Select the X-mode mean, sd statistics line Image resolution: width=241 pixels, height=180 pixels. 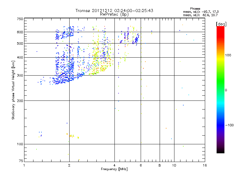(x=201, y=15)
